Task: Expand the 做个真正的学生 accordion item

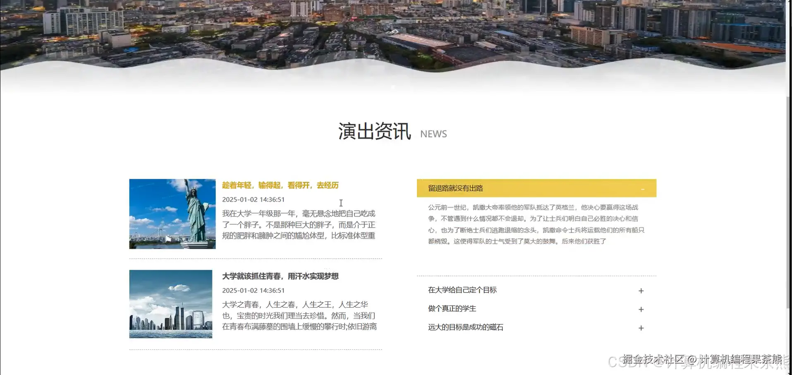Action: [452, 308]
